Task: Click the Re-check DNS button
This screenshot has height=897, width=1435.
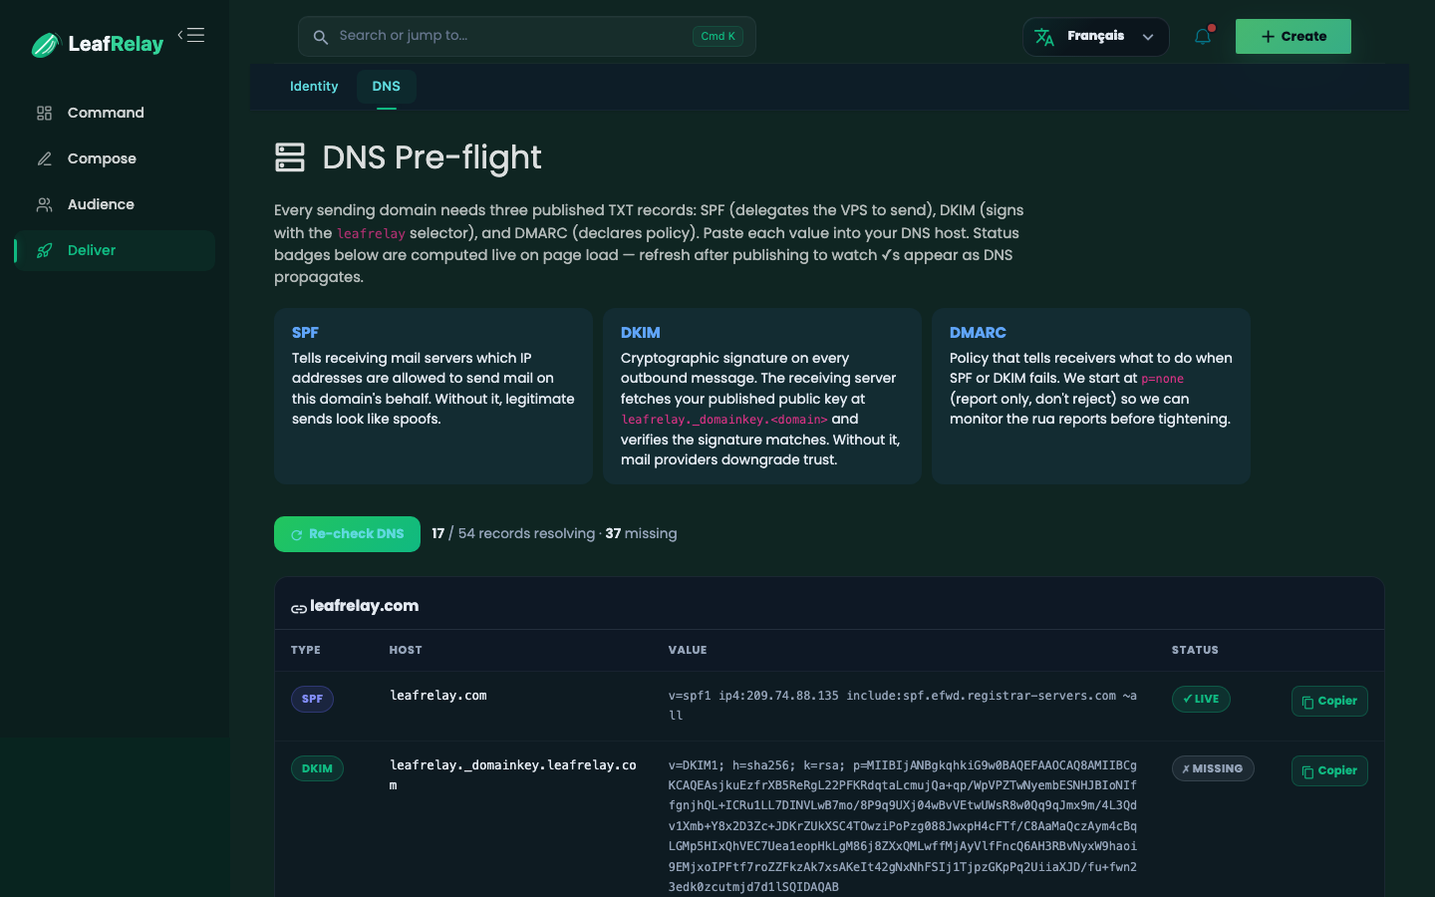Action: [x=347, y=534]
